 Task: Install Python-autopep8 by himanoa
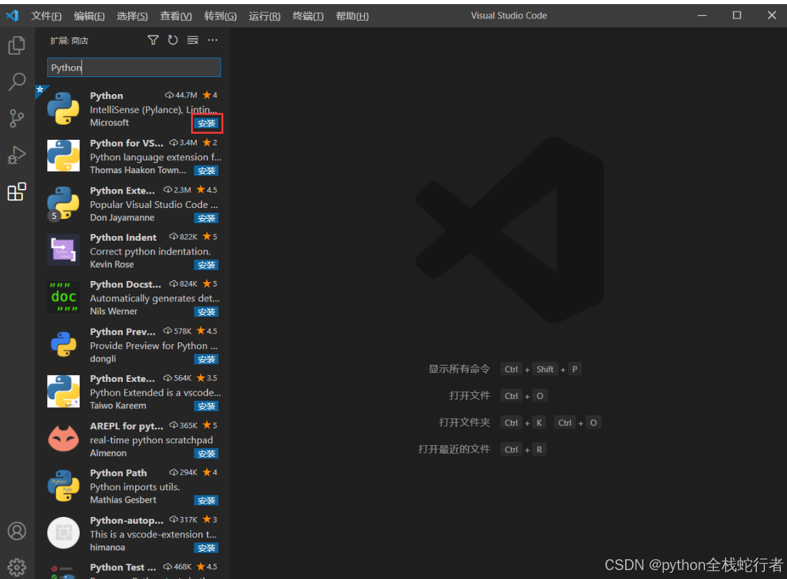(x=206, y=548)
